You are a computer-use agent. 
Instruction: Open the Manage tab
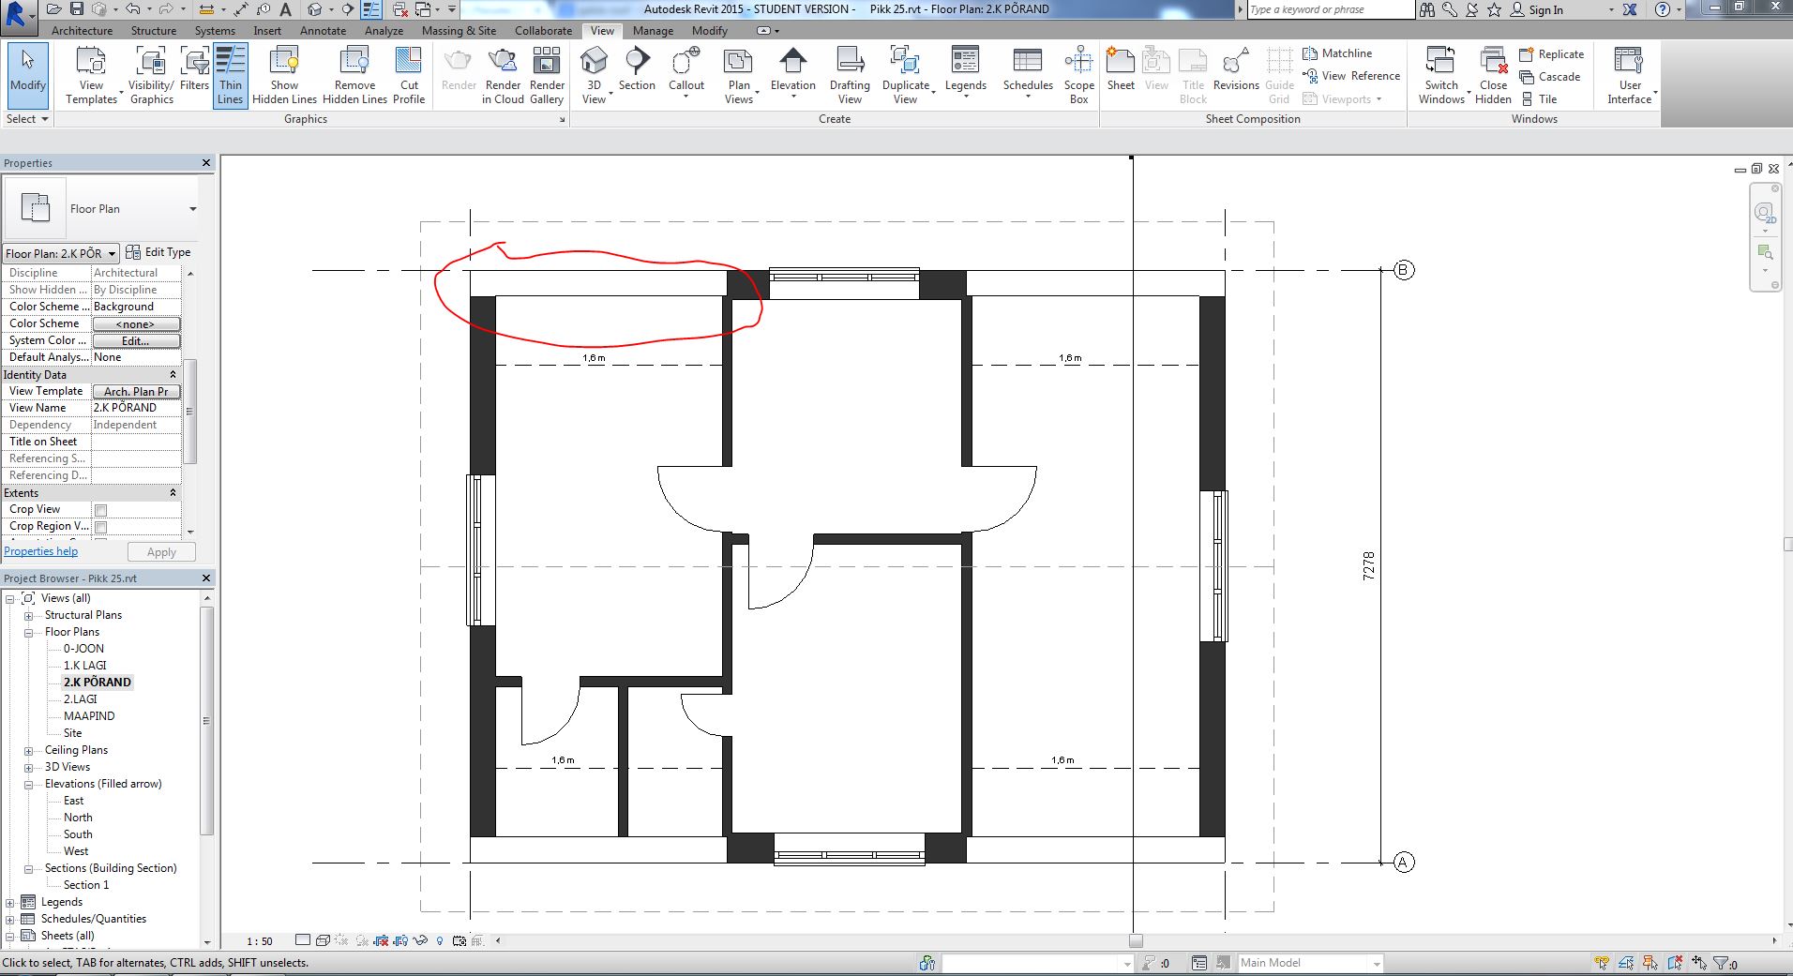click(652, 30)
